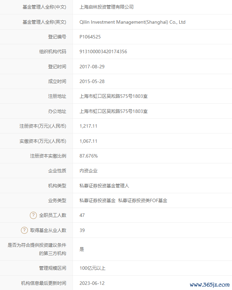Click the 基金管理人全称(中文) label
Image resolution: width=232 pixels, height=290 pixels.
(44, 7)
